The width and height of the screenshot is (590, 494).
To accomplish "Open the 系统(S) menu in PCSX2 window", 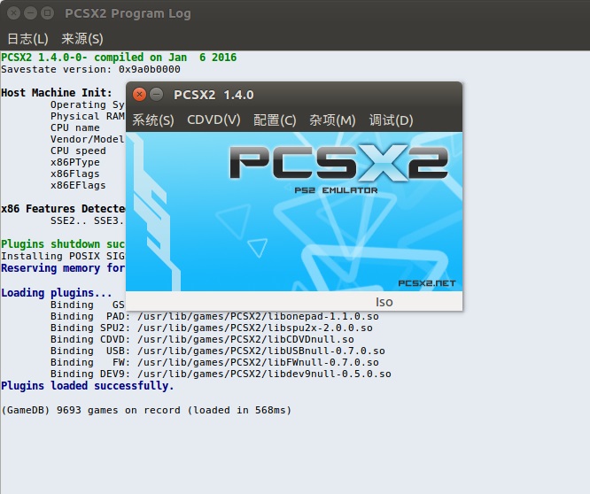I will pyautogui.click(x=153, y=120).
